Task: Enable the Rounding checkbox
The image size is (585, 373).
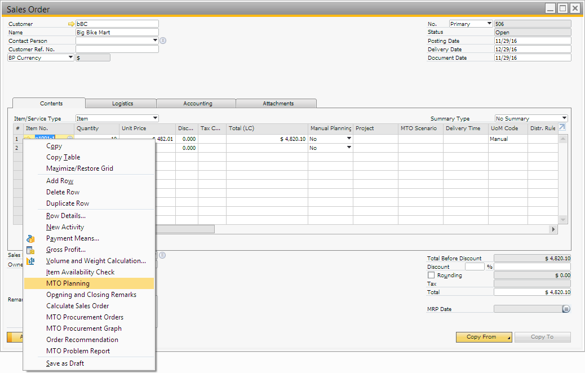Action: (x=432, y=276)
